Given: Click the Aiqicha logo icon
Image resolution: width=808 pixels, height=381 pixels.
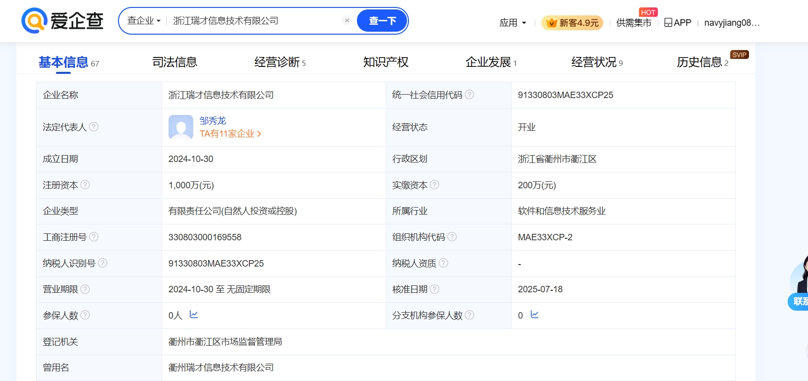Looking at the screenshot, I should (x=34, y=21).
